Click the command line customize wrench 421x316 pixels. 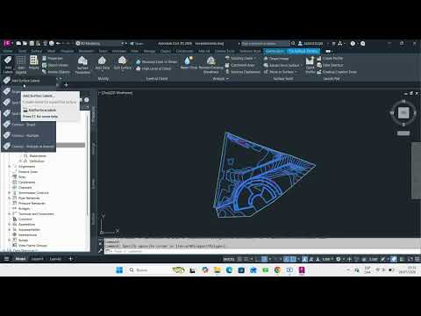[x=101, y=251]
